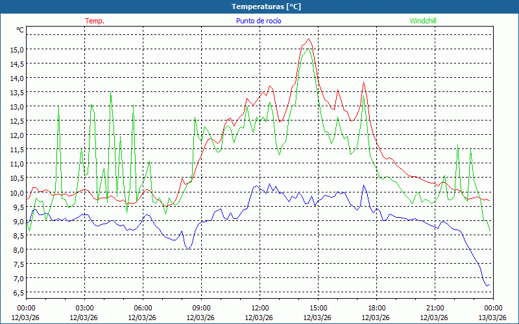The width and height of the screenshot is (519, 324).
Task: Click the 06:00 time axis label
Action: 143,308
